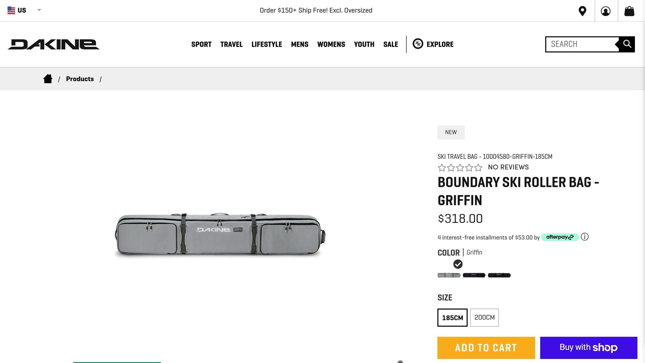Open the Youth menu
645x363 pixels.
pos(364,44)
